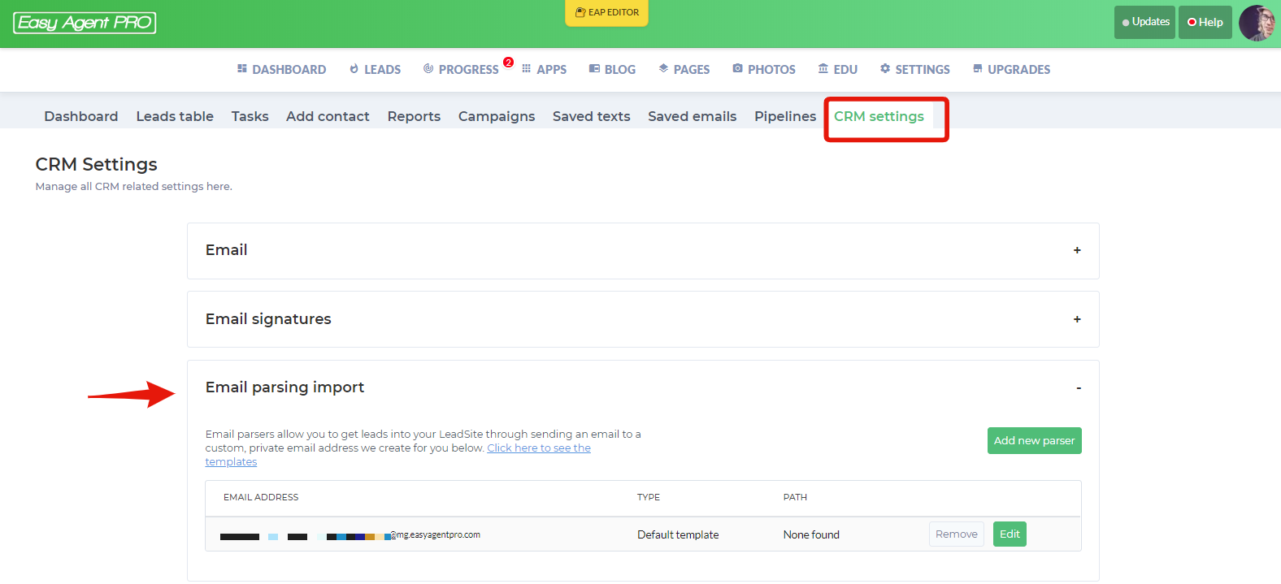Remove the Default template parser
The height and width of the screenshot is (584, 1281).
click(957, 534)
